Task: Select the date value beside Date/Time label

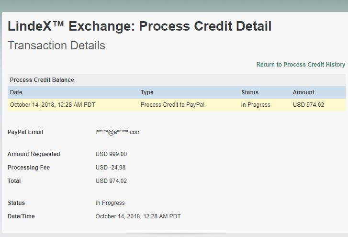Action: pyautogui.click(x=138, y=216)
